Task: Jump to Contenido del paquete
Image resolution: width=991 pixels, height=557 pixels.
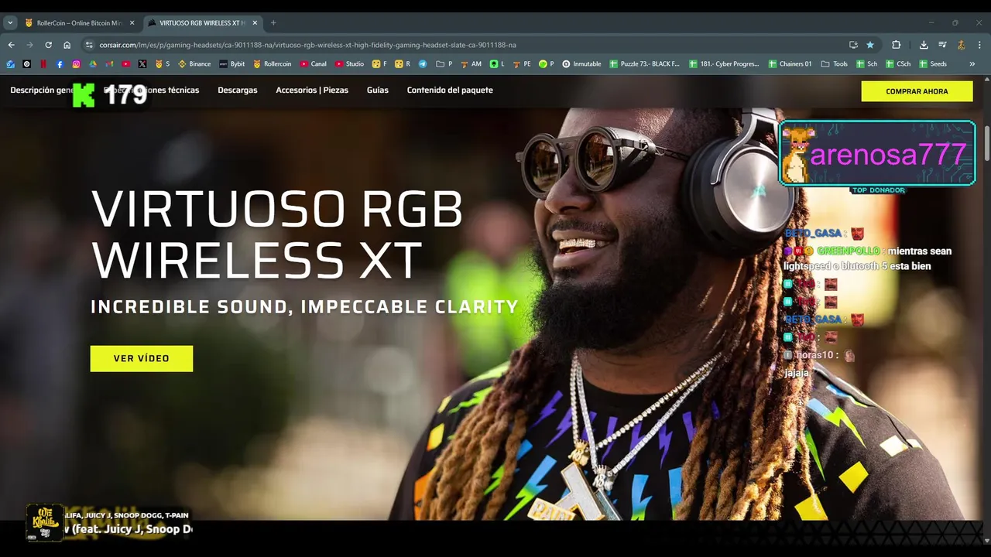Action: coord(450,90)
